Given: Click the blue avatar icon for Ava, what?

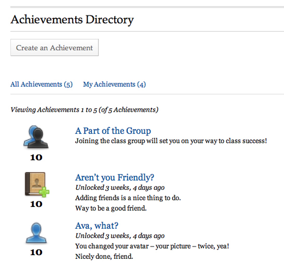Looking at the screenshot, I should coord(36,232).
